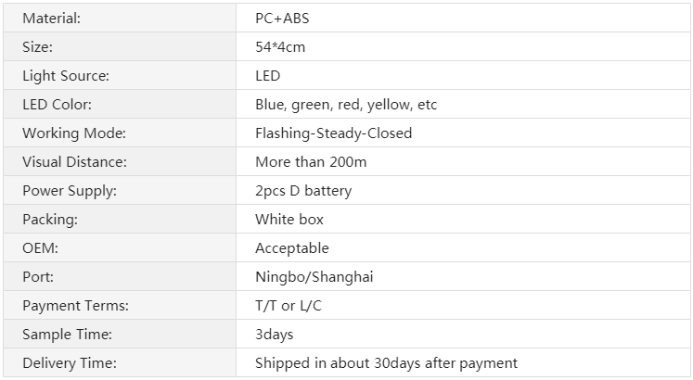Select the T/T or L/C value

tap(289, 306)
